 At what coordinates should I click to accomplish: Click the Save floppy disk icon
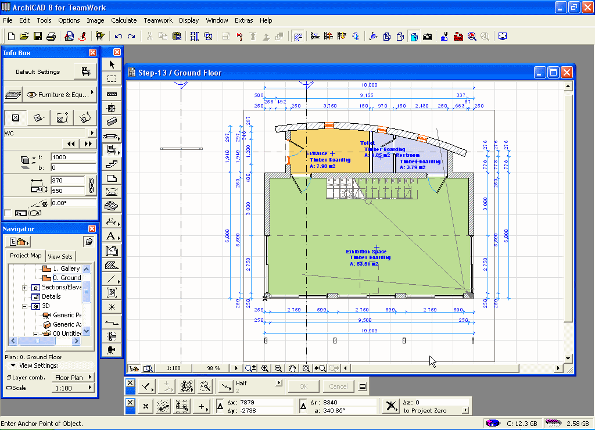38,36
